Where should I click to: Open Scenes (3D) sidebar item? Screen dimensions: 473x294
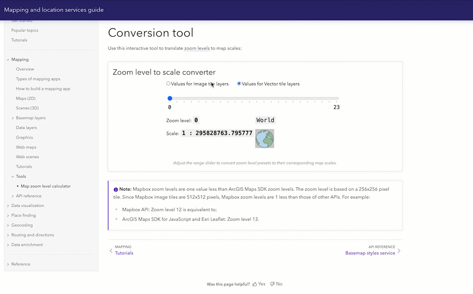coord(27,108)
